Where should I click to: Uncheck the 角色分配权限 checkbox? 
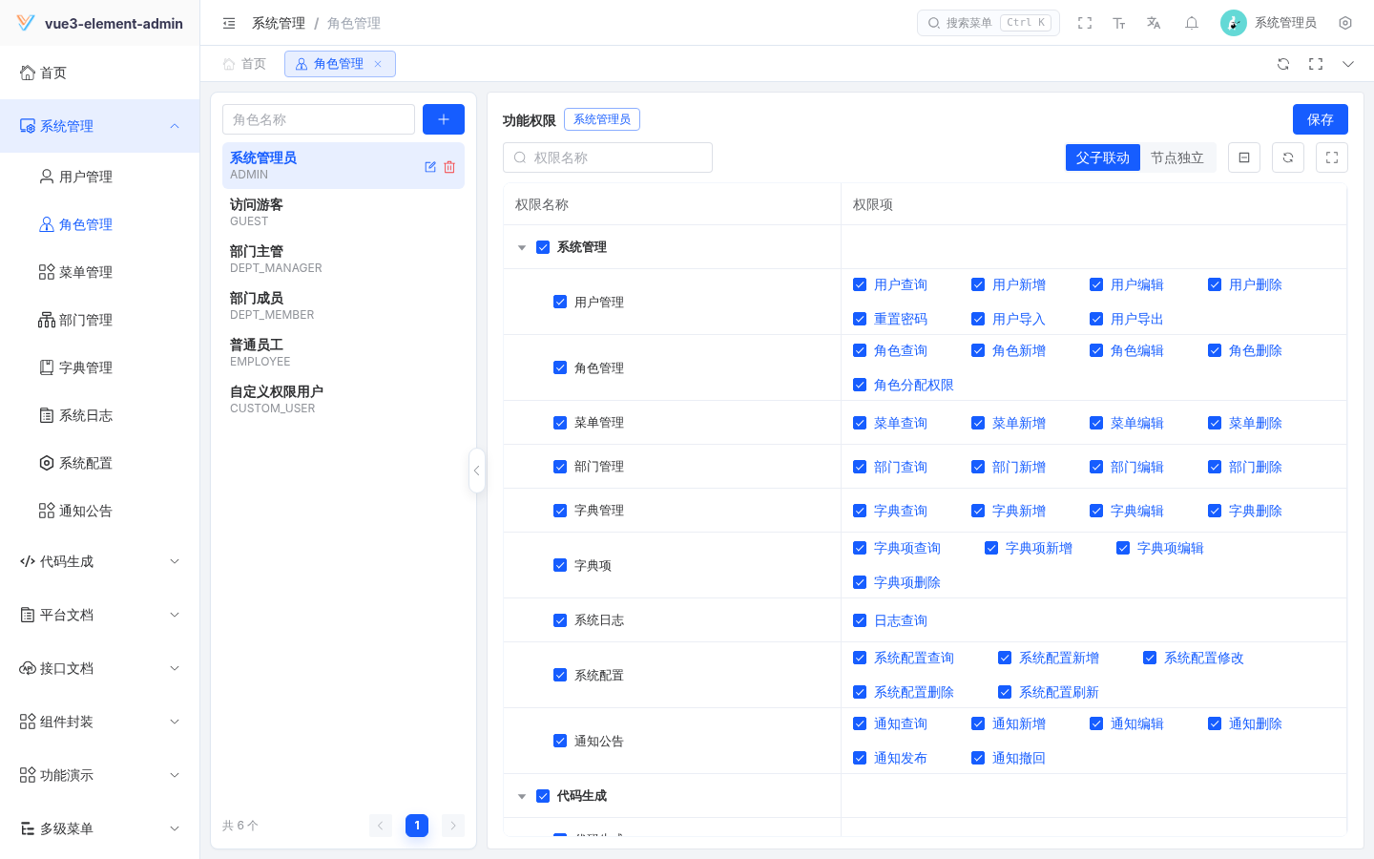(860, 385)
